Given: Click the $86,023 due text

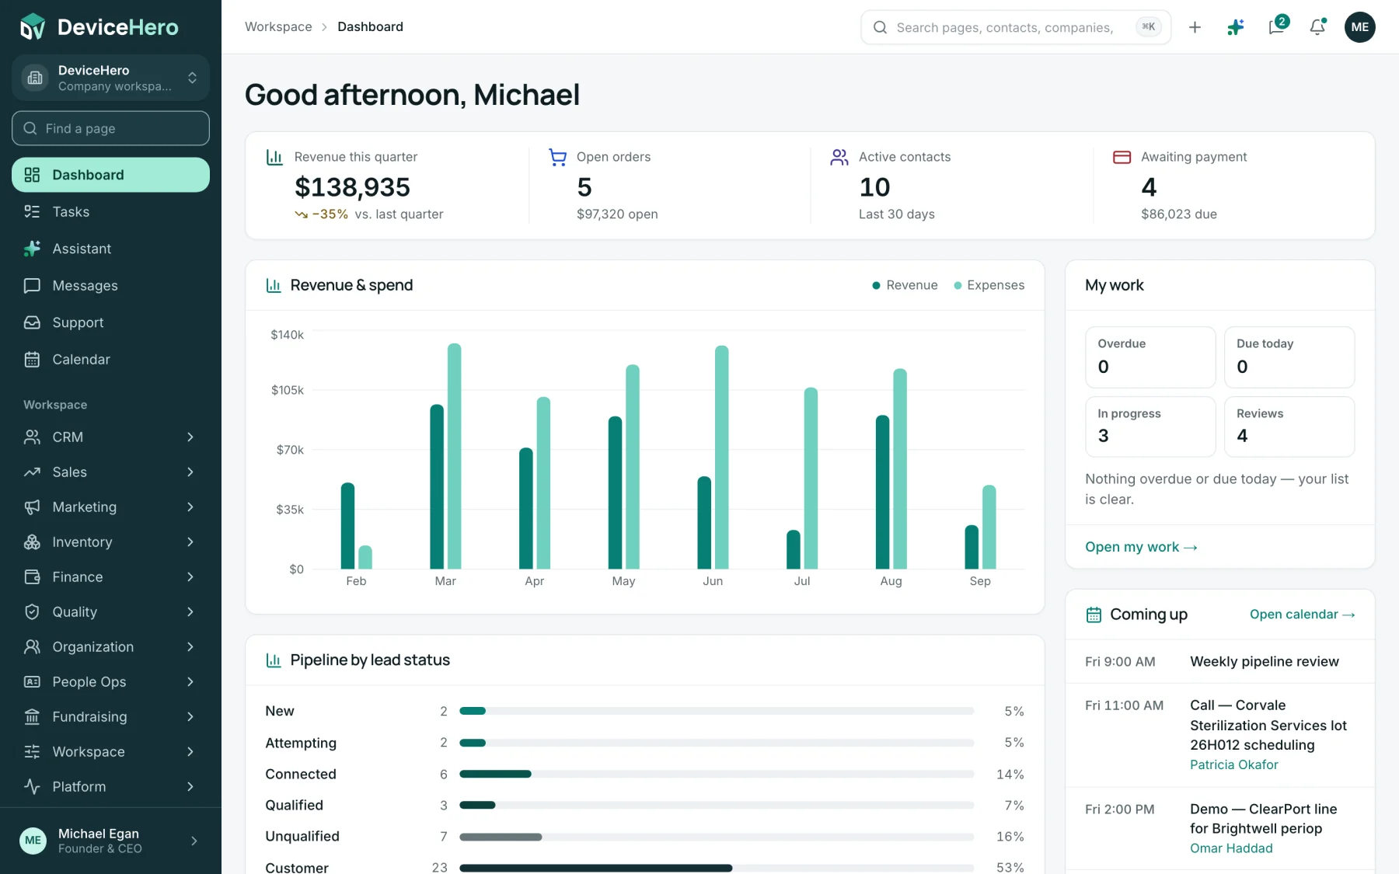Looking at the screenshot, I should (x=1179, y=214).
